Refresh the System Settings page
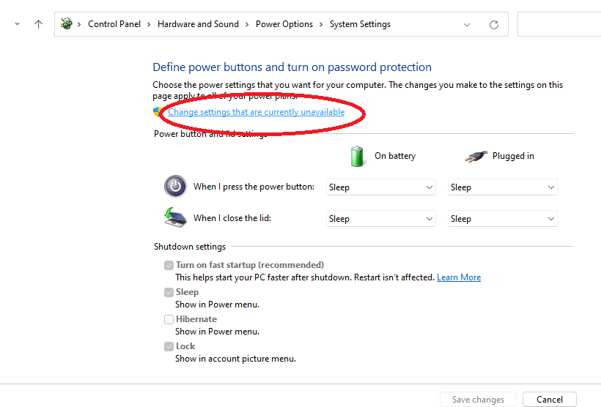 494,24
